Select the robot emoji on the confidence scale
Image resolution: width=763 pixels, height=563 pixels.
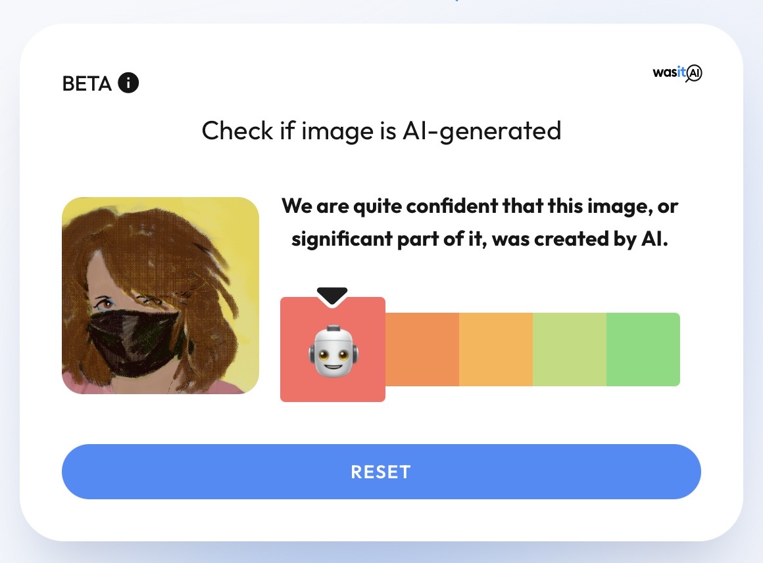(332, 349)
